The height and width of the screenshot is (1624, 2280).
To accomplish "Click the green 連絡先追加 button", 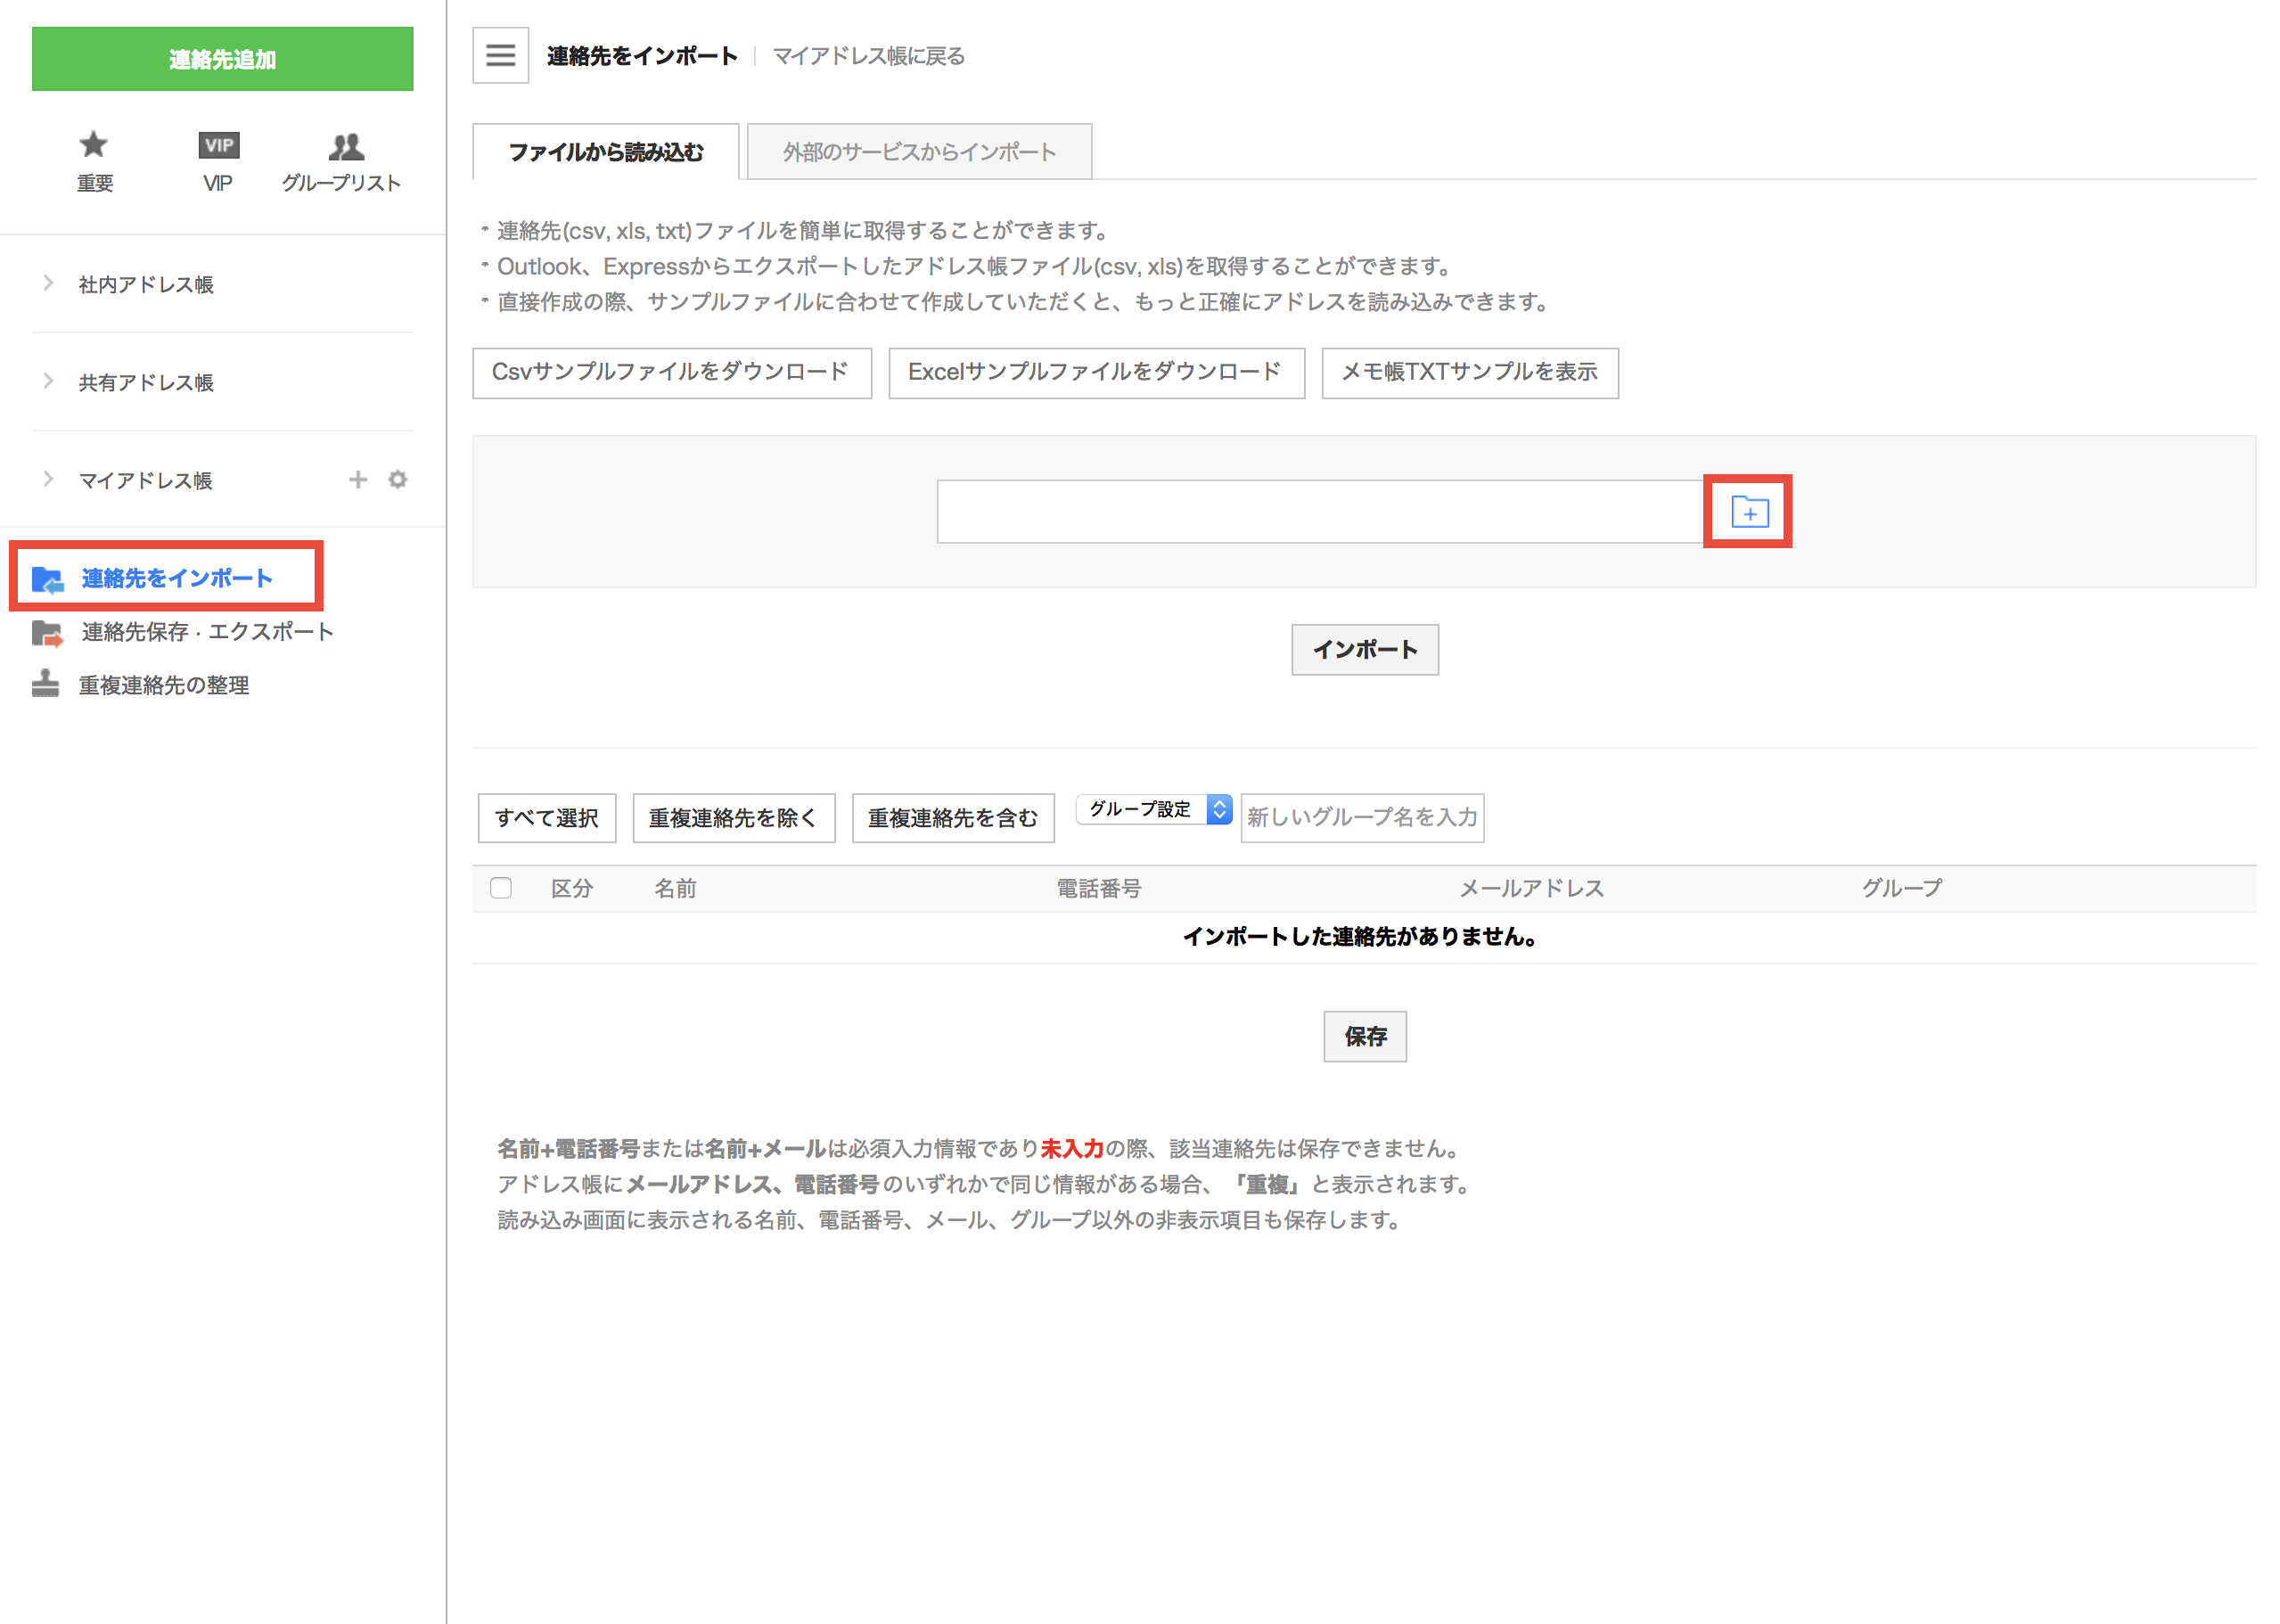I will [x=222, y=59].
